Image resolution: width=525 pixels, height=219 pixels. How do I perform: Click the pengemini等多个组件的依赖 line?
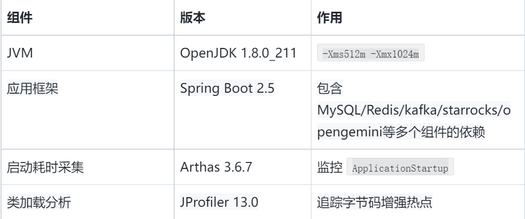pyautogui.click(x=401, y=132)
